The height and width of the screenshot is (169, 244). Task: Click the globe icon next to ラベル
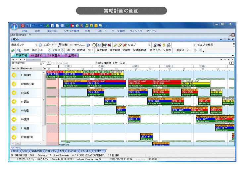[88, 45]
